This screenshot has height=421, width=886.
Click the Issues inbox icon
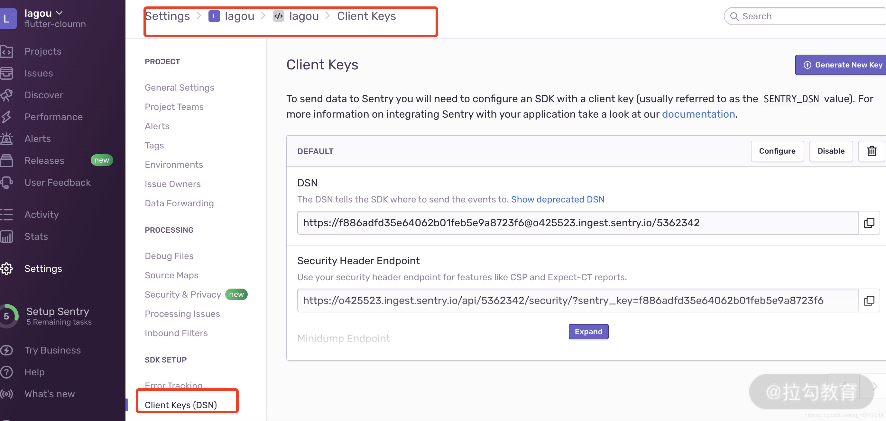(6, 73)
